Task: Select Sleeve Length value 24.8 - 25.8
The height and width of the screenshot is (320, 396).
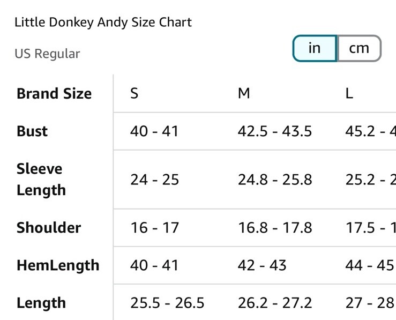Action: tap(275, 180)
